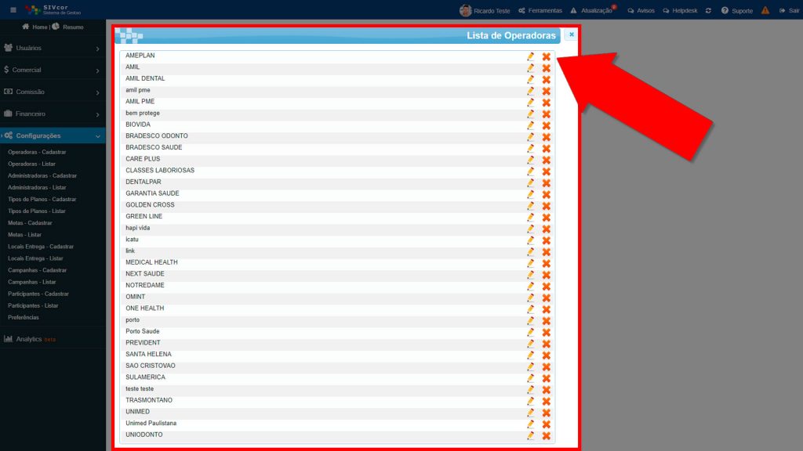This screenshot has height=451, width=803.
Task: Open the Resumo summary link
Action: click(68, 27)
